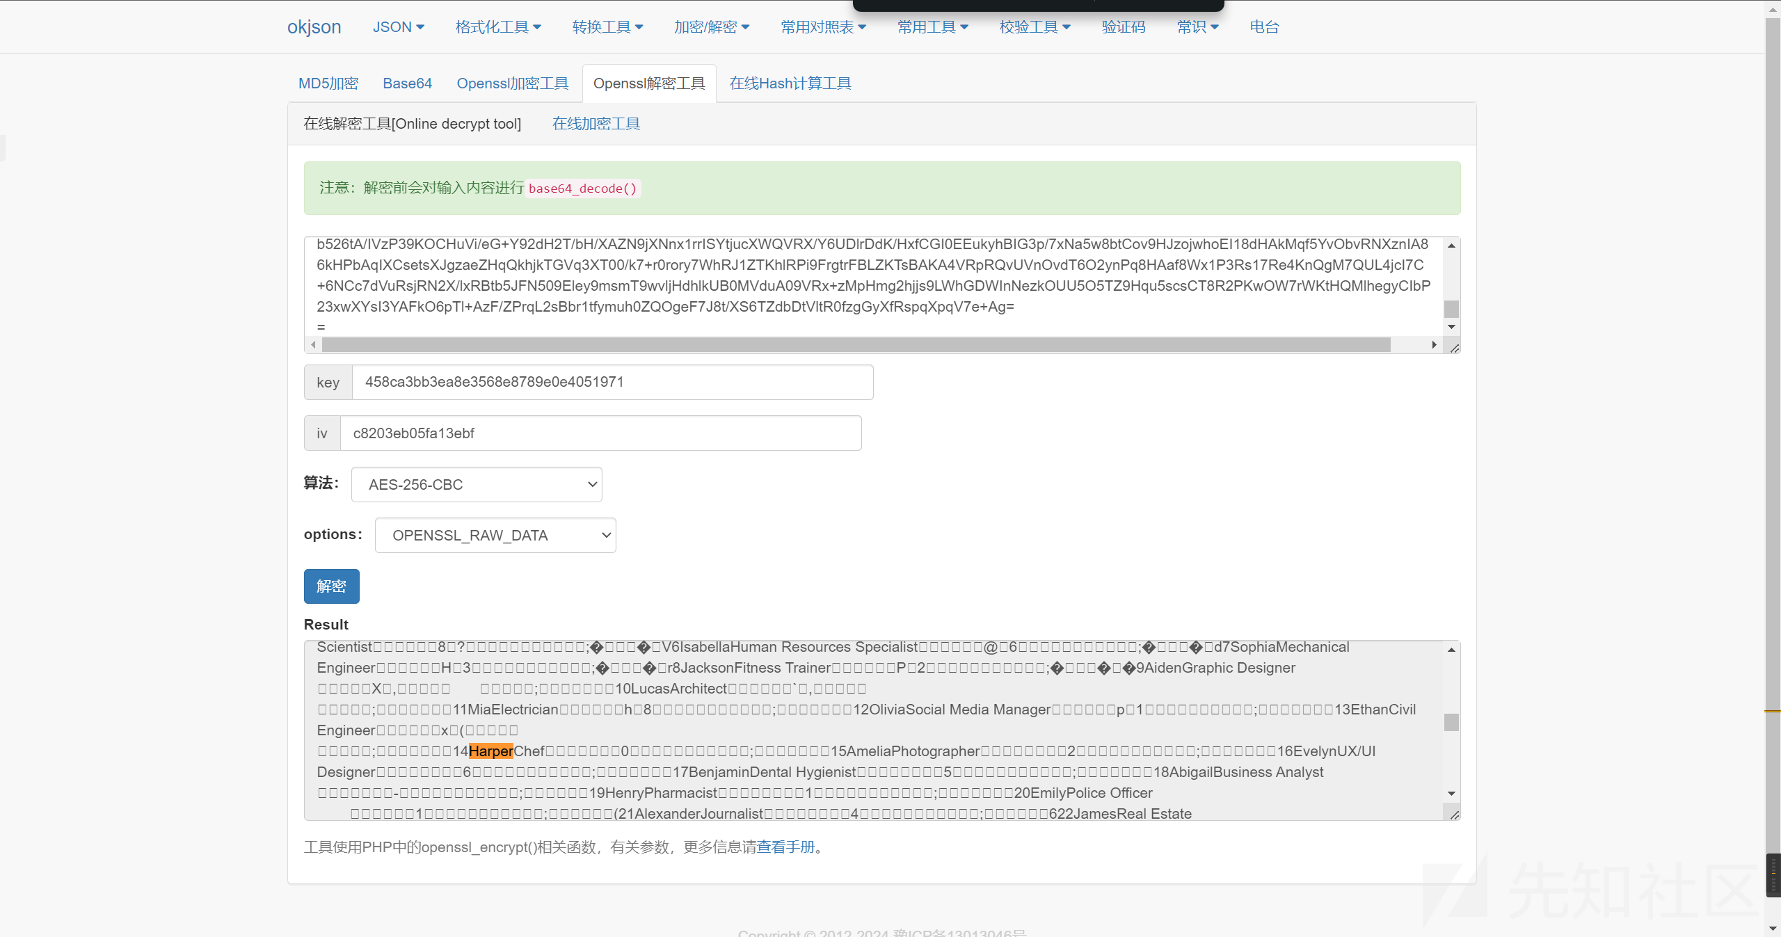Click inside the ciphertext input textarea

873,287
